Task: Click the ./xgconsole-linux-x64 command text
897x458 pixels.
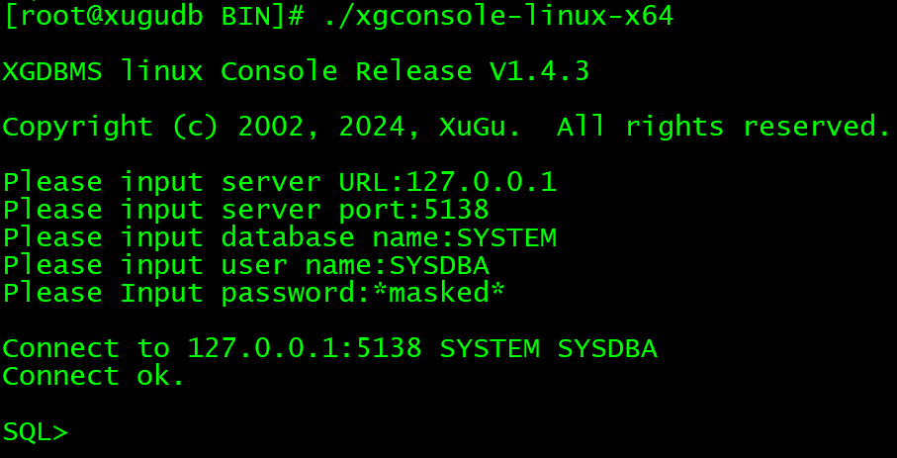Action: click(x=498, y=16)
